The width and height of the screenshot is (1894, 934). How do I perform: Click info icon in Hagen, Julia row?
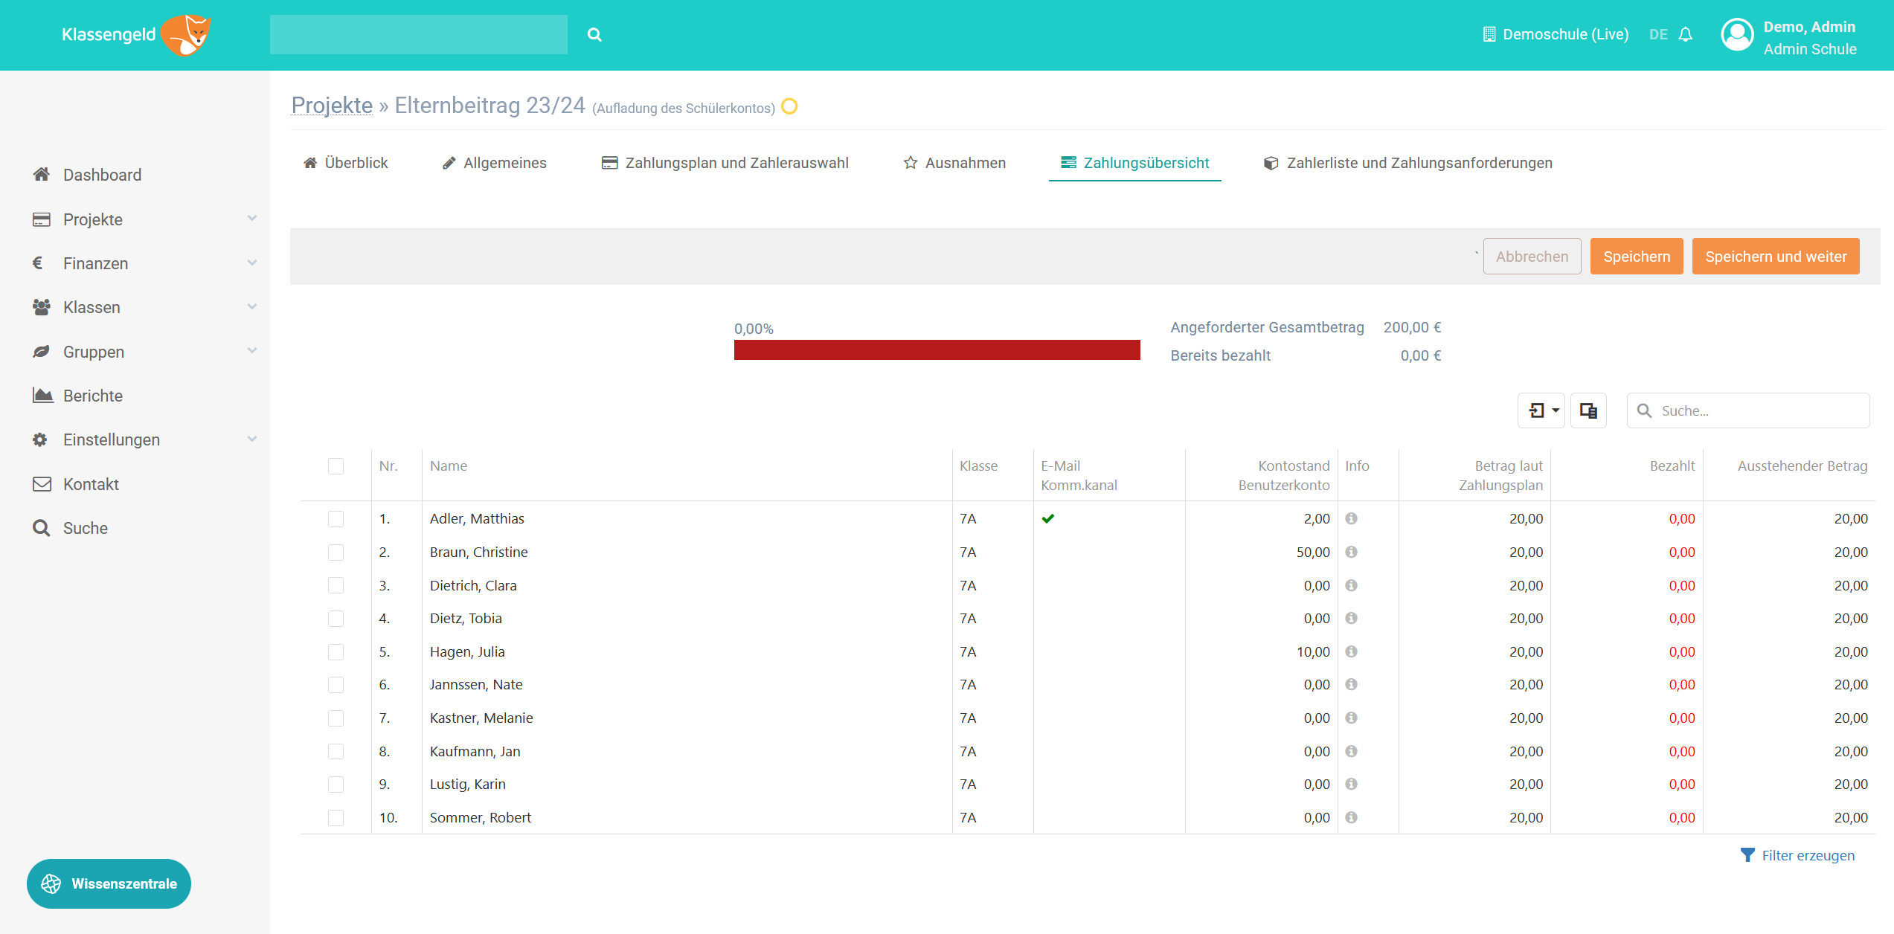(1351, 651)
